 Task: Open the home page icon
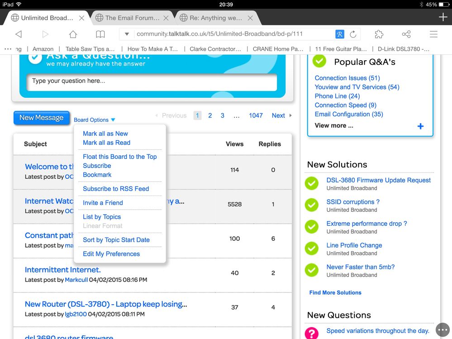coord(73,34)
